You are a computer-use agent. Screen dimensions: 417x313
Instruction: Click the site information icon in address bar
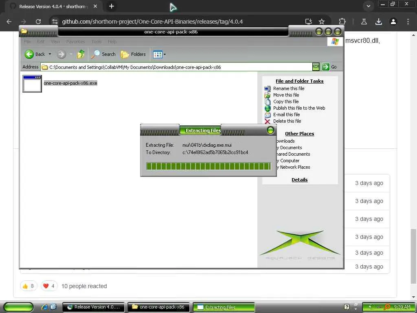point(55,22)
